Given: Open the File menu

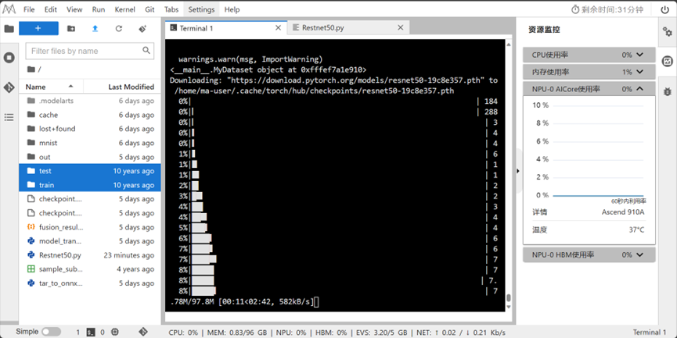Looking at the screenshot, I should coord(29,9).
